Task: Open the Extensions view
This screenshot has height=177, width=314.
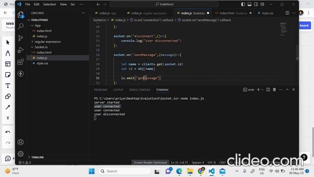Action: coord(21,62)
